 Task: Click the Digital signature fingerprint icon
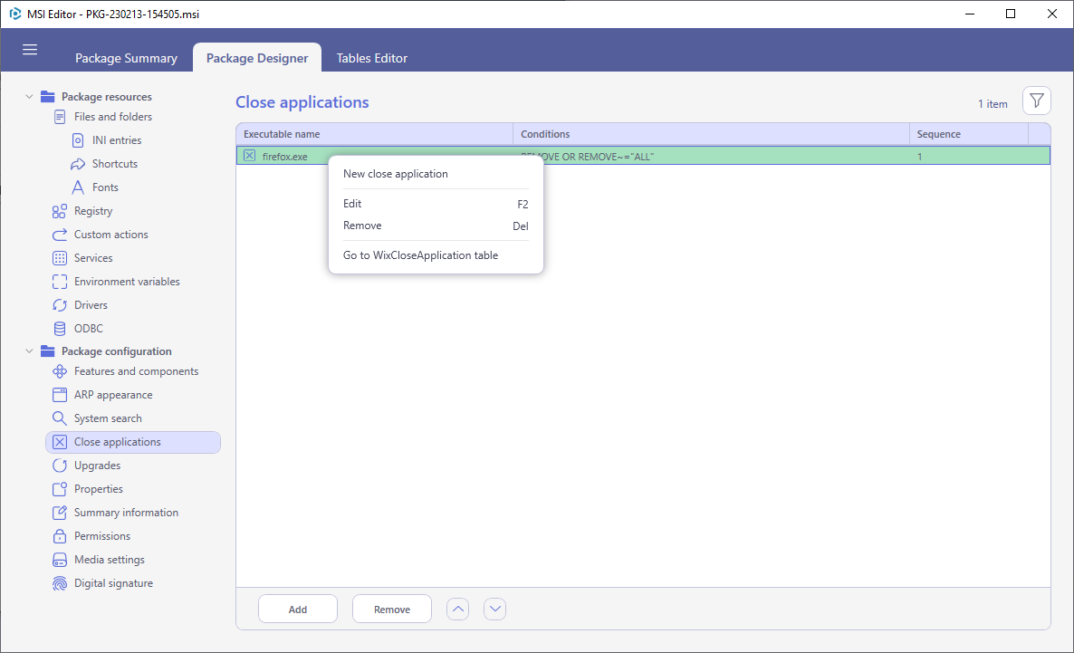coord(60,583)
